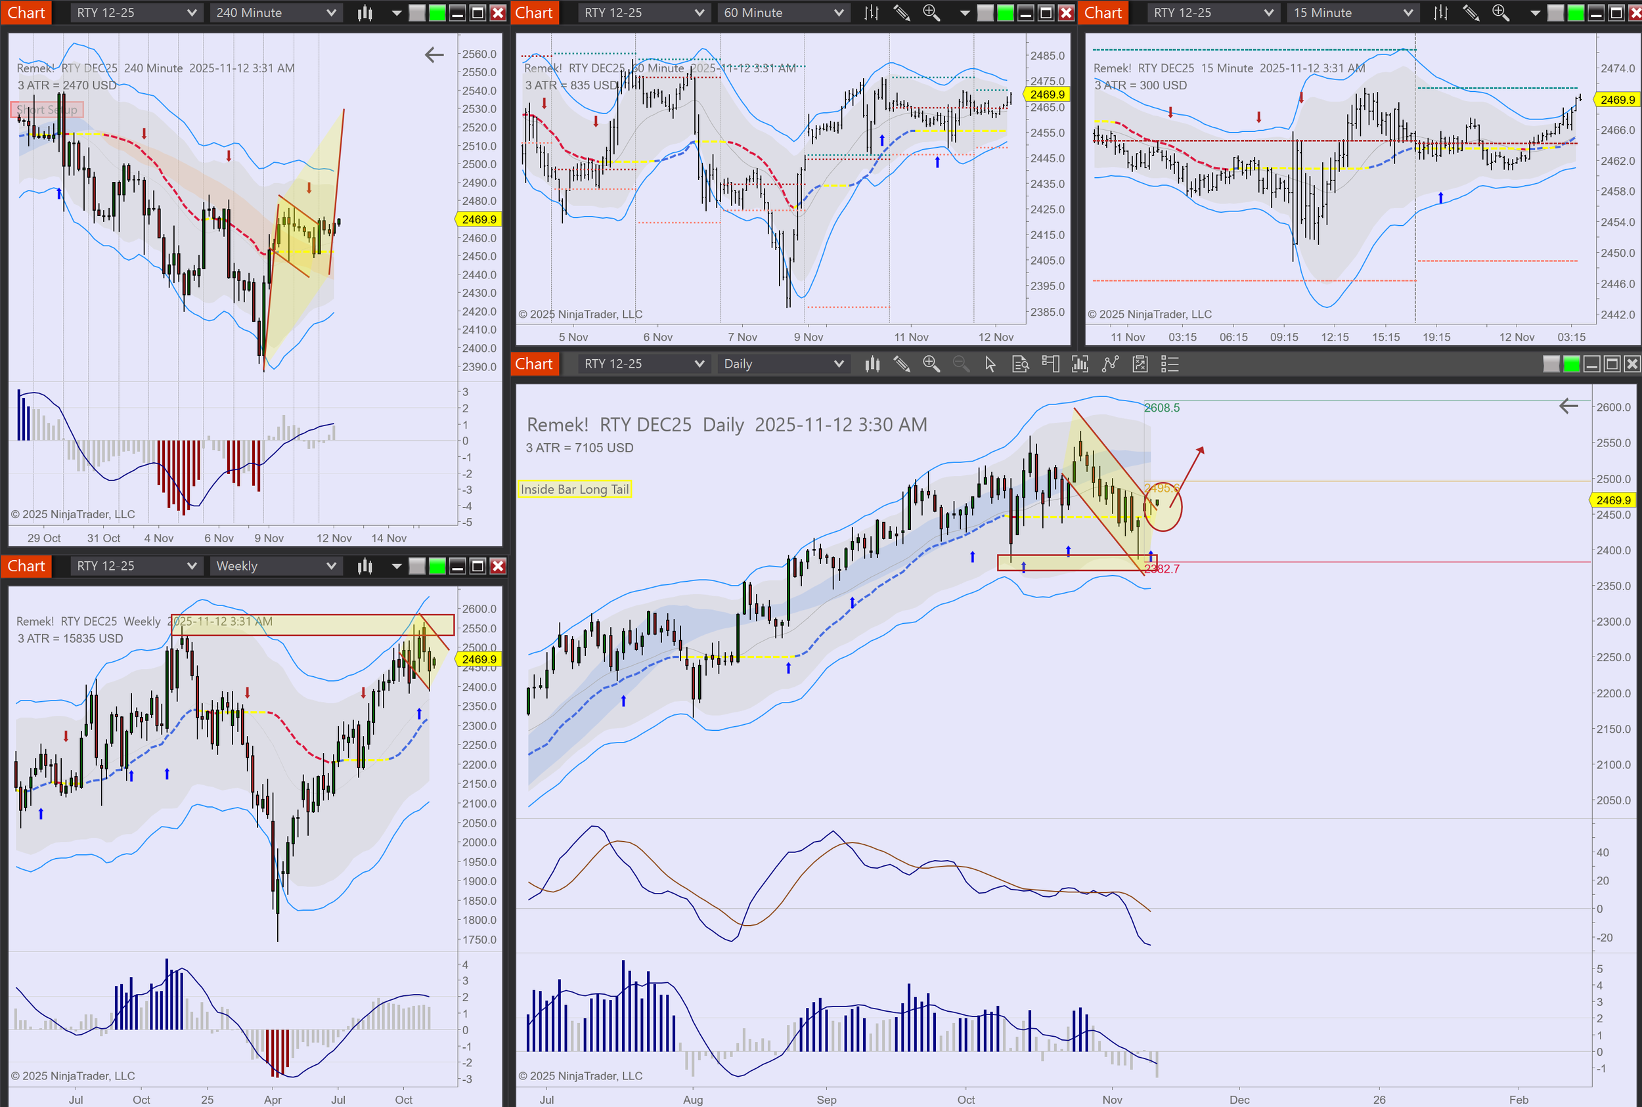The image size is (1642, 1107).
Task: Toggle gray interval link on Daily chart
Action: pos(1551,364)
